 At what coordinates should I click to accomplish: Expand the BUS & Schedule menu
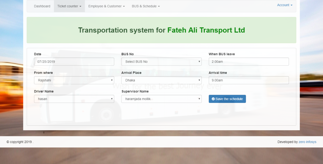pyautogui.click(x=146, y=6)
